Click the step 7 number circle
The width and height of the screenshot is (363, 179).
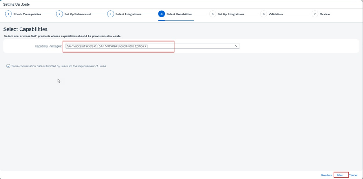click(x=315, y=14)
